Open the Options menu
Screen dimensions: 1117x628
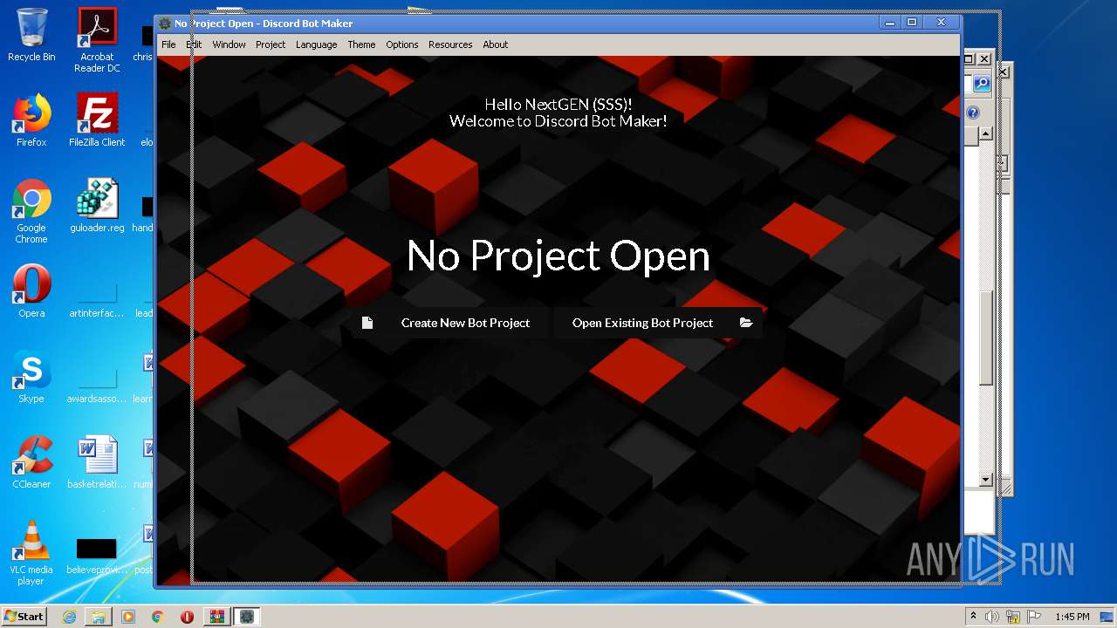402,44
